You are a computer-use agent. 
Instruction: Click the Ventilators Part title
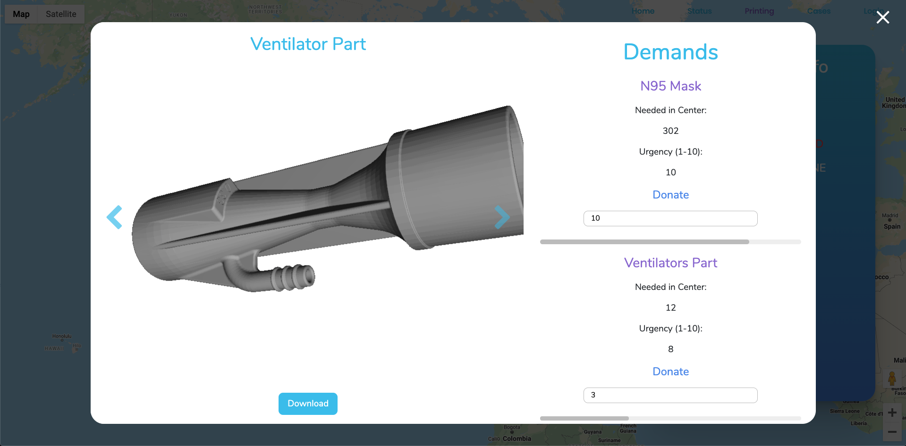coord(670,263)
